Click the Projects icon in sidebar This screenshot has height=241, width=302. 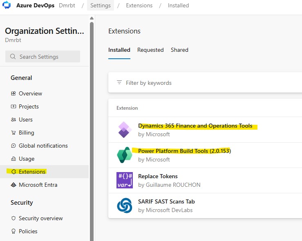pyautogui.click(x=13, y=106)
